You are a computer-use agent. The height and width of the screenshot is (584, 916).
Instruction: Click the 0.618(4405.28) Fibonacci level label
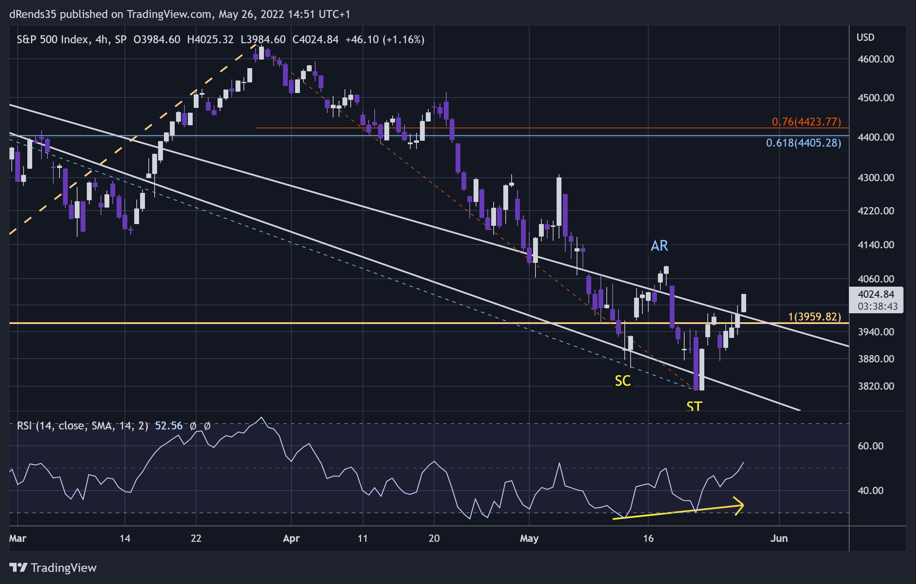(803, 143)
